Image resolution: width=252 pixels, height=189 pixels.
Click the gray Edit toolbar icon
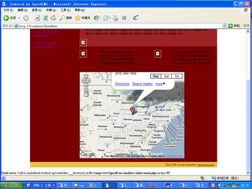(124, 18)
